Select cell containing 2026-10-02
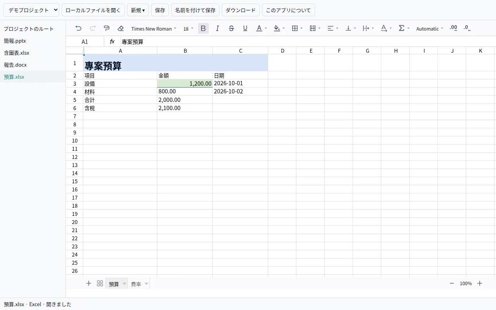 [240, 91]
